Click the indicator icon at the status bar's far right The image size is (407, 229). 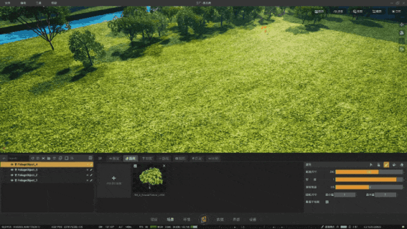click(x=403, y=226)
